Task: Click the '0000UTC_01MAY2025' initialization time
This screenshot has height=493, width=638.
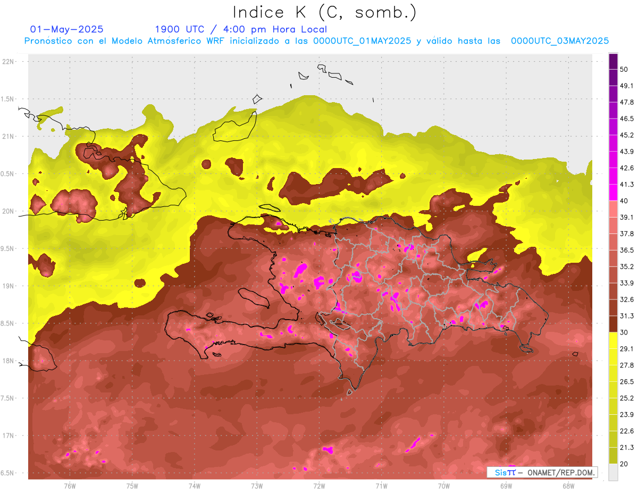Action: [x=362, y=40]
